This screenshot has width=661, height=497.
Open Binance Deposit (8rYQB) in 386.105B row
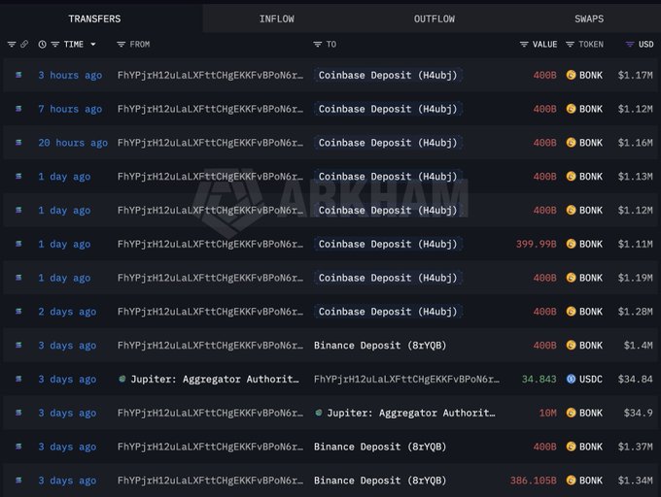coord(380,480)
